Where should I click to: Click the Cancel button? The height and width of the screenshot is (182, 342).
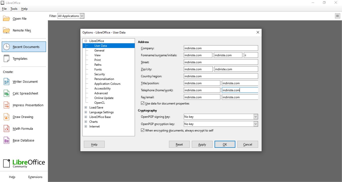point(248,144)
